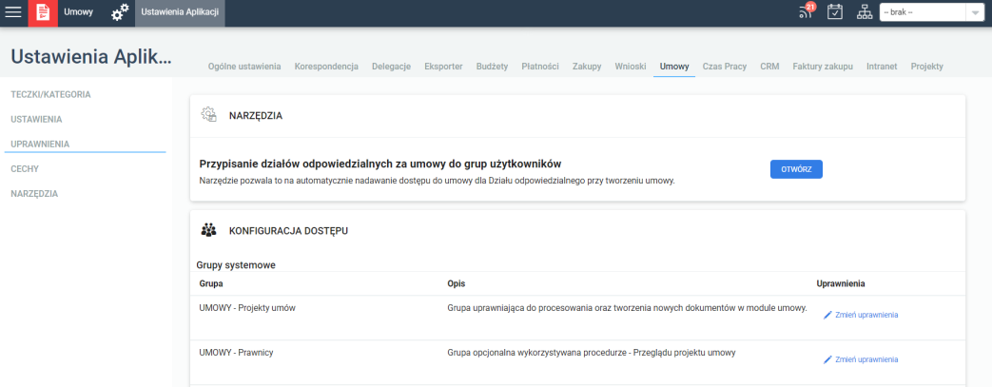Screen dimensions: 992x387
Task: Click the 'Przypisanie działów odpowiedzialnych' heading
Action: click(x=380, y=164)
